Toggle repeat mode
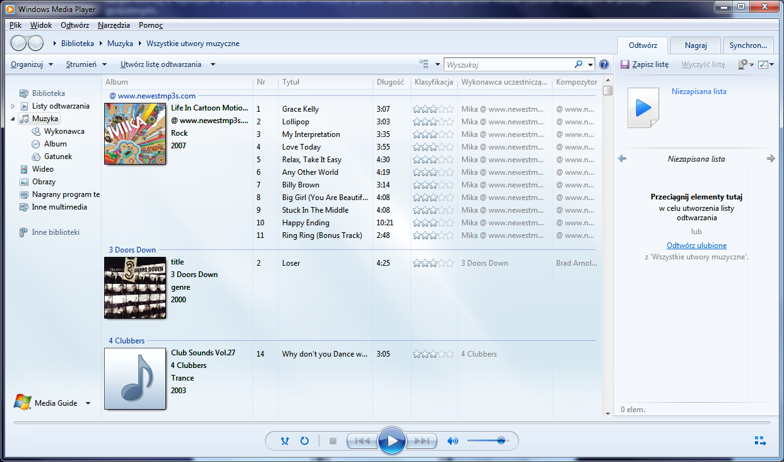 coord(304,441)
